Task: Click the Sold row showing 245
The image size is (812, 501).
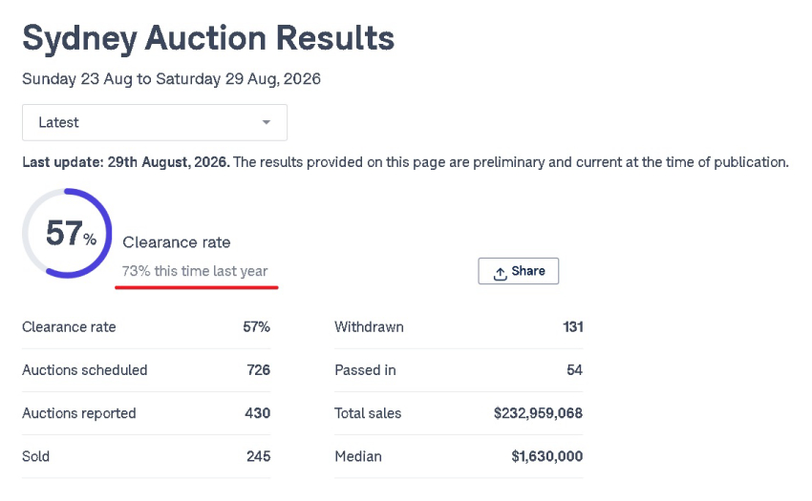Action: pos(146,456)
